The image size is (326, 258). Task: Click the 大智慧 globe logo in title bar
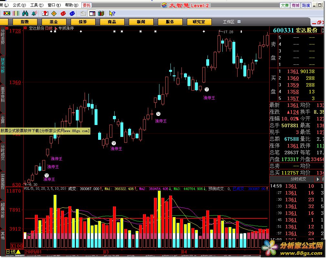pos(164,5)
